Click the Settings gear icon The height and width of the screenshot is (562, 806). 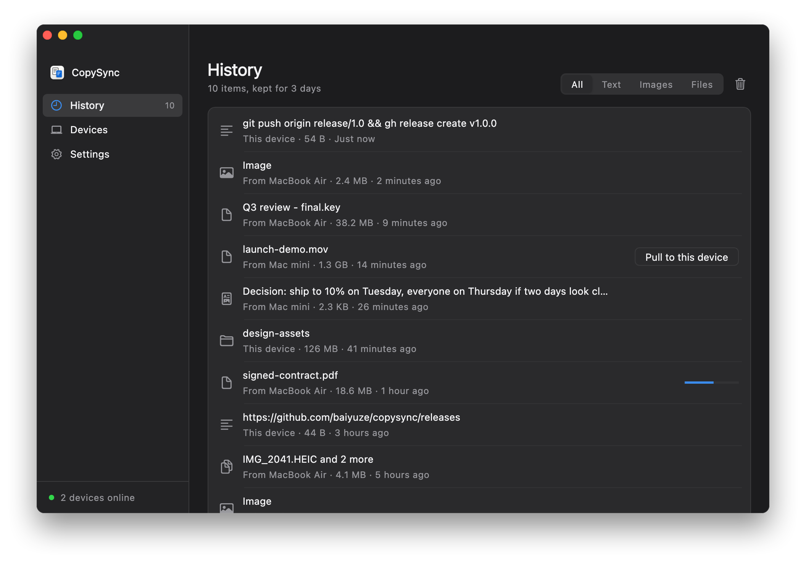point(56,154)
